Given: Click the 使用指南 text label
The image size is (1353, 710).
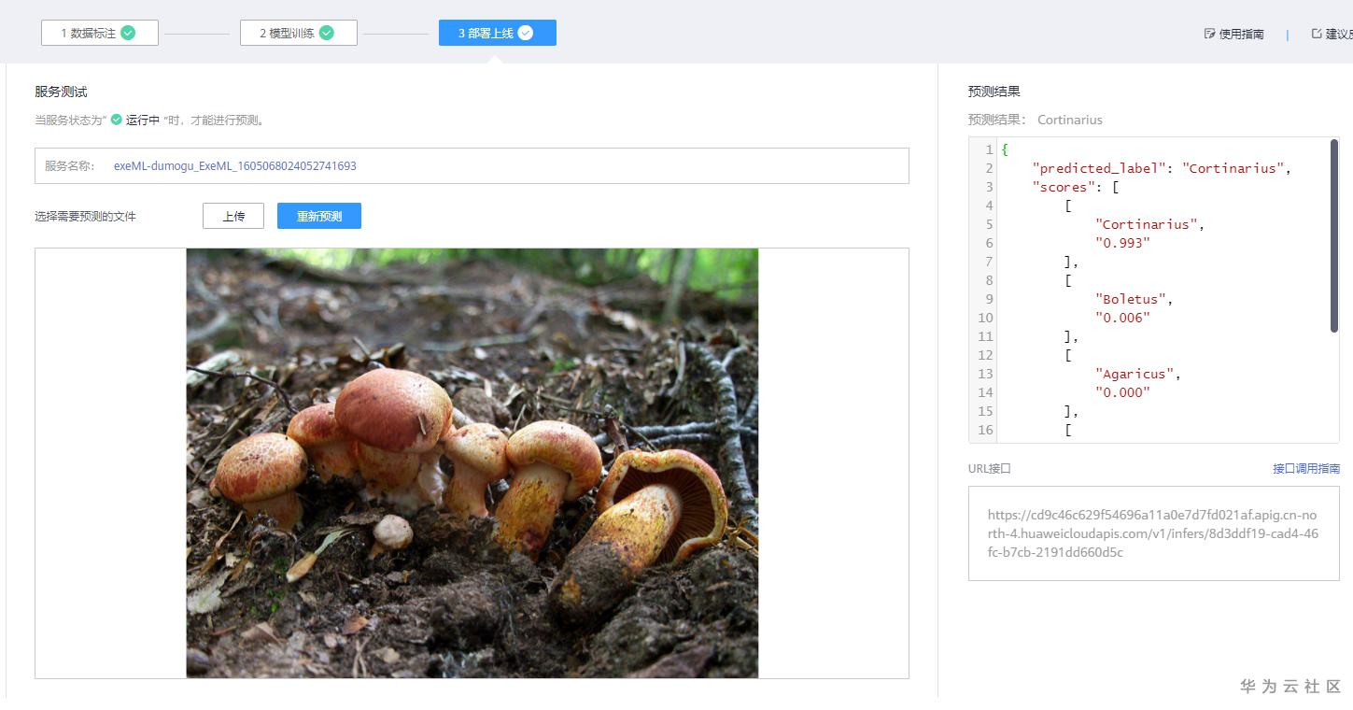Looking at the screenshot, I should (1241, 34).
